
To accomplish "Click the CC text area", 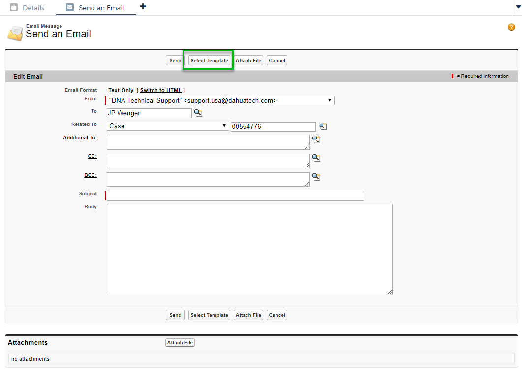I will [x=208, y=161].
